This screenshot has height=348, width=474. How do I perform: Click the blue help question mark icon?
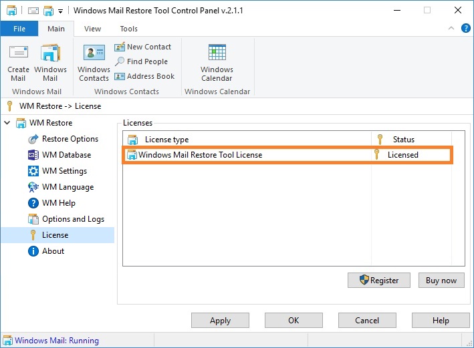point(465,29)
